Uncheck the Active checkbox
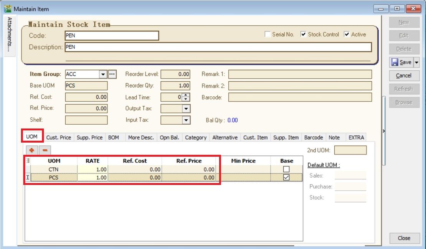Image resolution: width=426 pixels, height=249 pixels. [x=347, y=35]
